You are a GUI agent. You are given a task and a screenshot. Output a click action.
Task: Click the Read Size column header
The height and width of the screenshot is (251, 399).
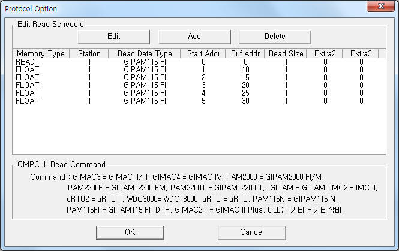pyautogui.click(x=286, y=53)
